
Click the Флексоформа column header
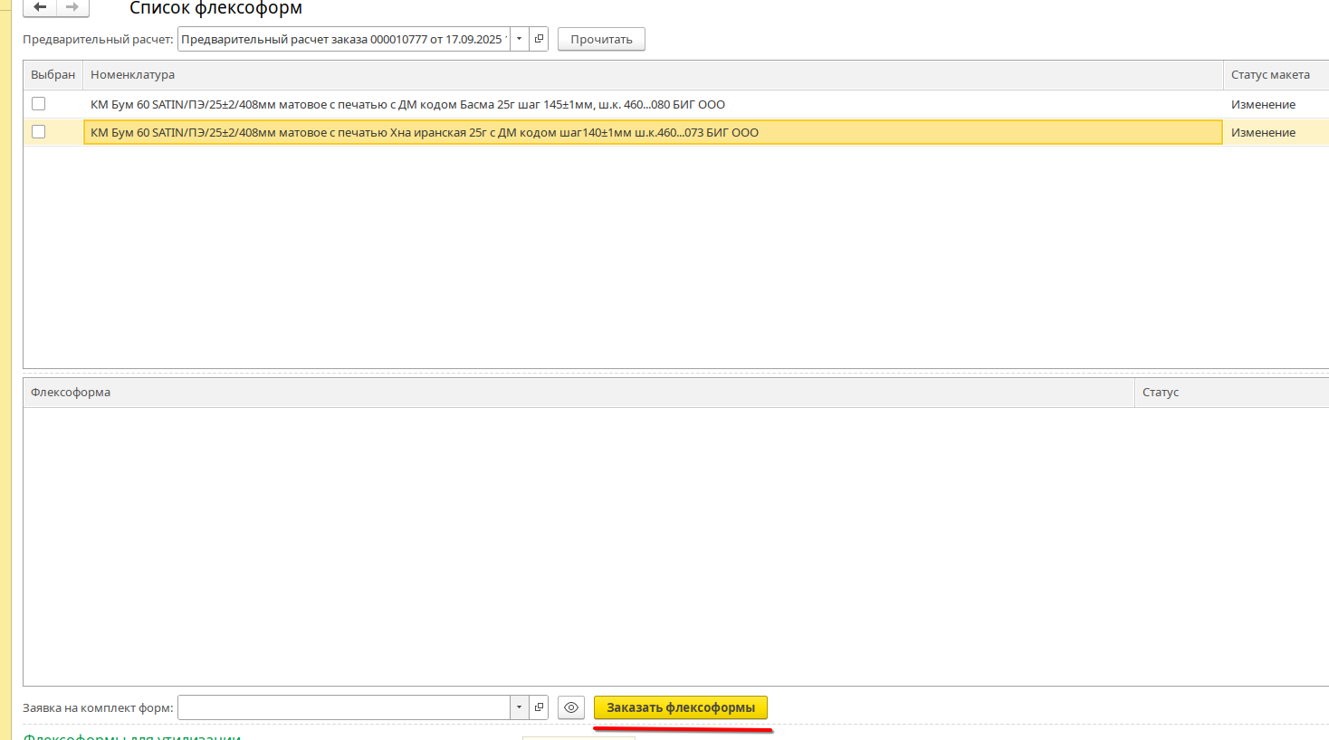[71, 393]
